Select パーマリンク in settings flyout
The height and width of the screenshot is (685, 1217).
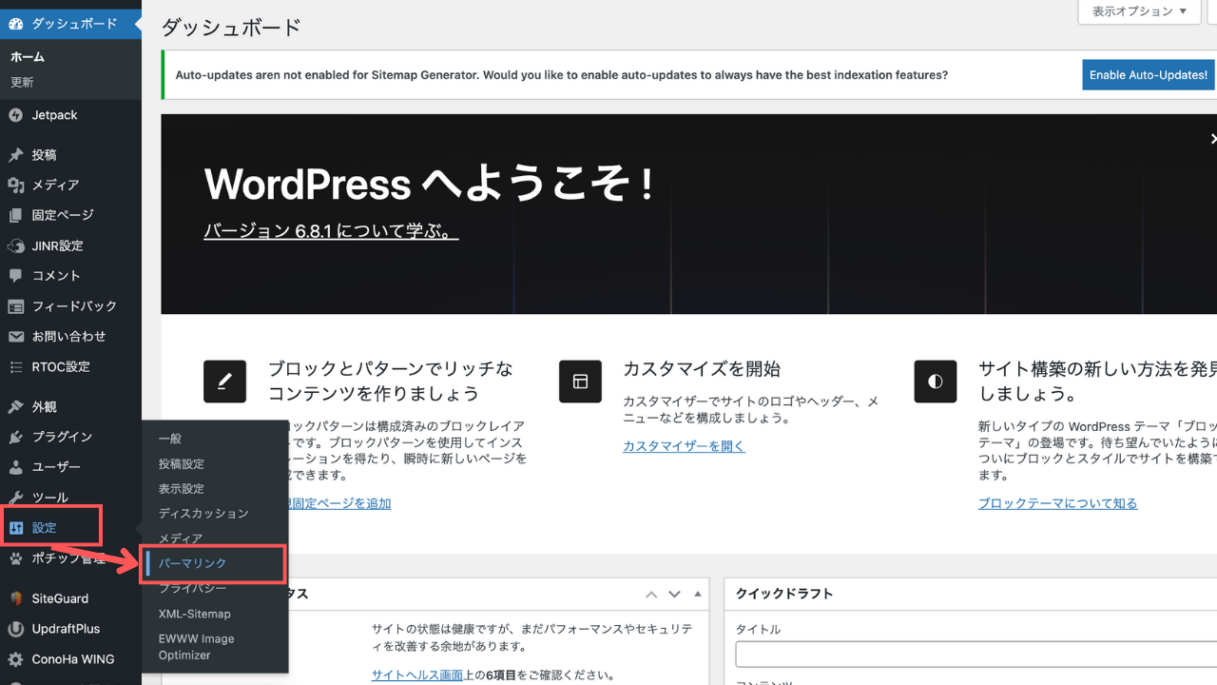[x=192, y=563]
